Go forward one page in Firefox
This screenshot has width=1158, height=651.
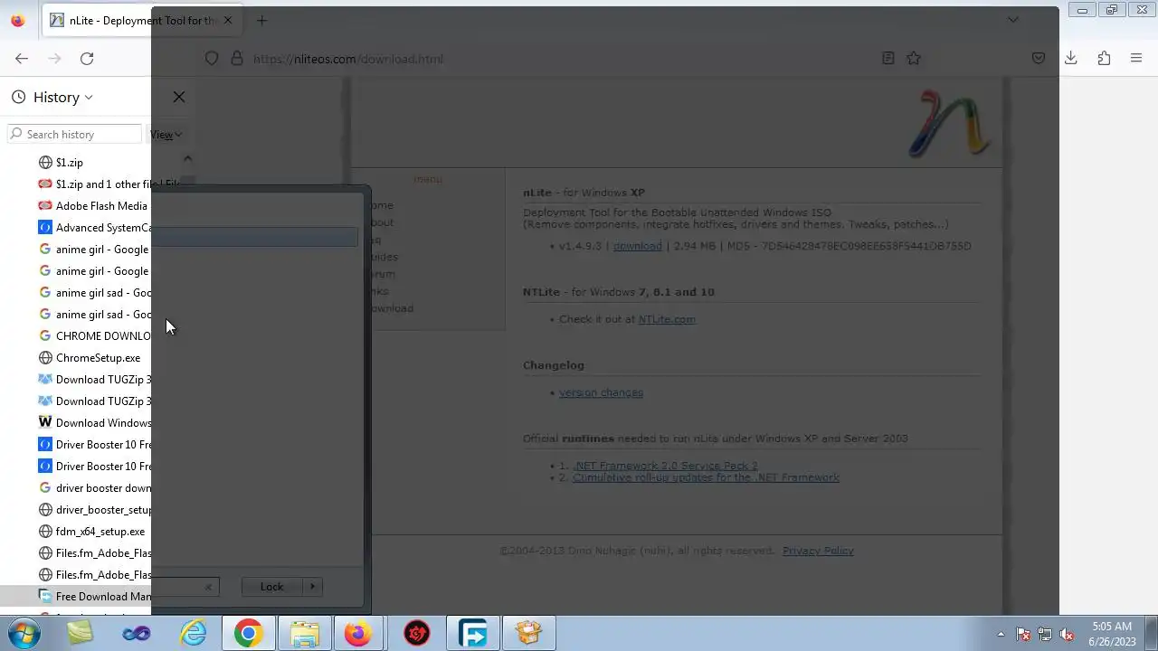pos(54,58)
